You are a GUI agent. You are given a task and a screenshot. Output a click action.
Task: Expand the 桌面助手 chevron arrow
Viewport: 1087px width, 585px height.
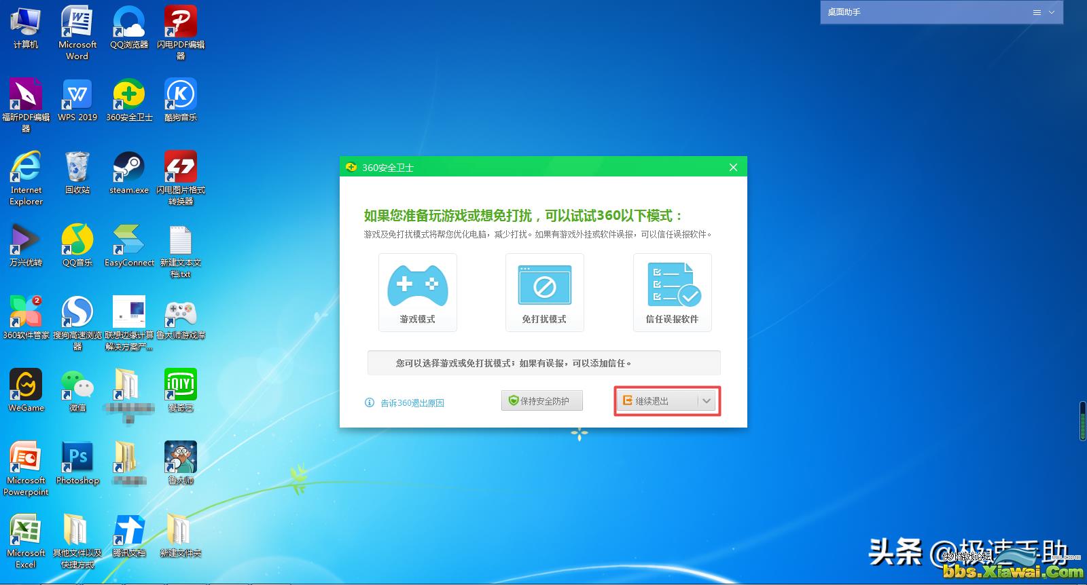click(x=1052, y=12)
